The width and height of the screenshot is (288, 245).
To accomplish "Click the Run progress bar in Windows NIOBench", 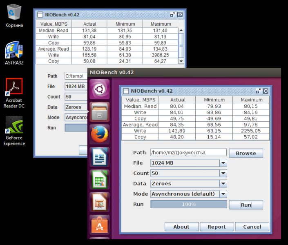I will (76, 128).
